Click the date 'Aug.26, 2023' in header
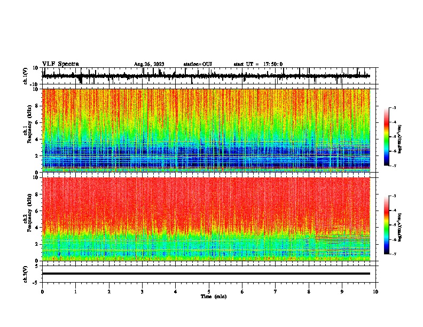423x327 pixels. click(x=149, y=64)
